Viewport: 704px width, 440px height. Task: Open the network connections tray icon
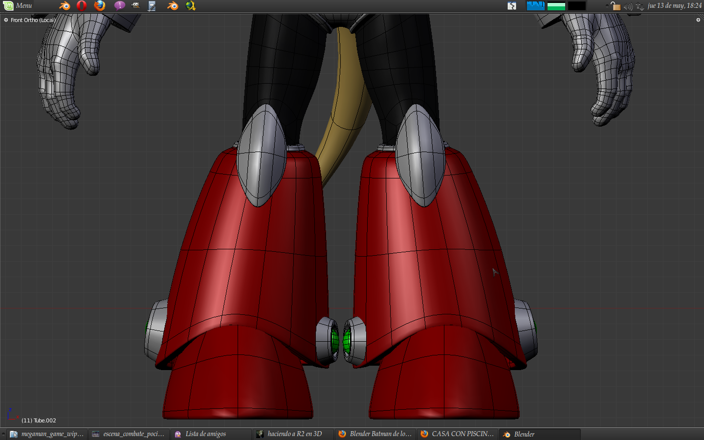point(639,6)
